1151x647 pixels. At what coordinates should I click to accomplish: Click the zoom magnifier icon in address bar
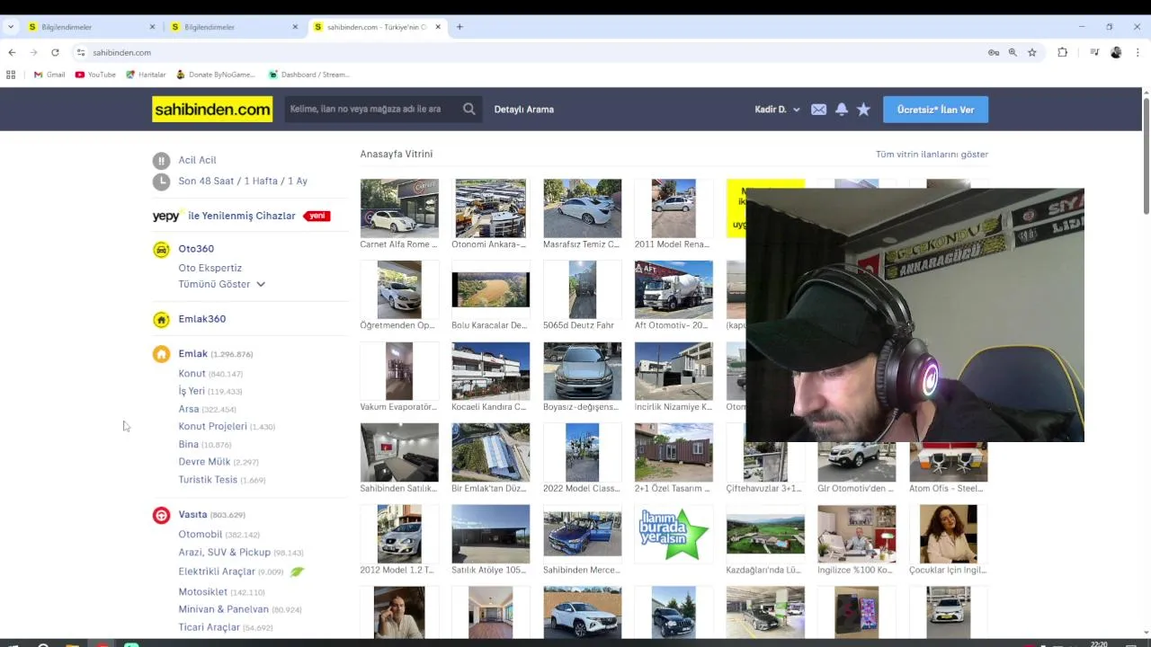(1013, 52)
